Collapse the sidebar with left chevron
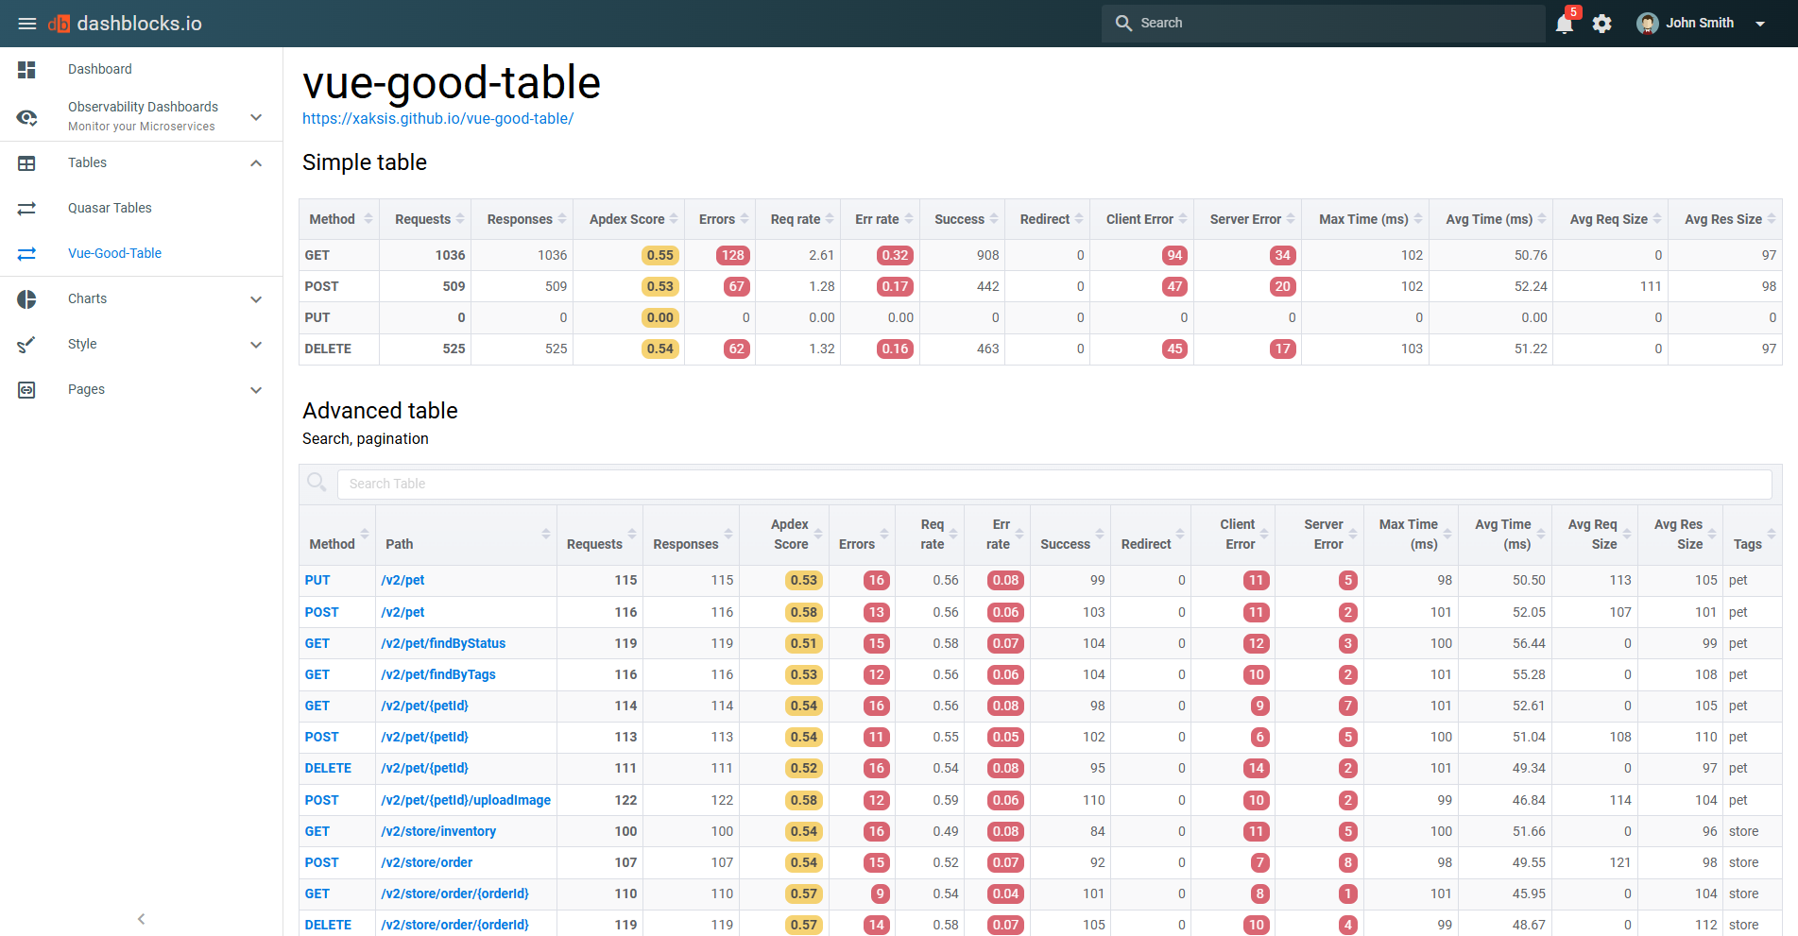This screenshot has width=1798, height=936. (141, 919)
